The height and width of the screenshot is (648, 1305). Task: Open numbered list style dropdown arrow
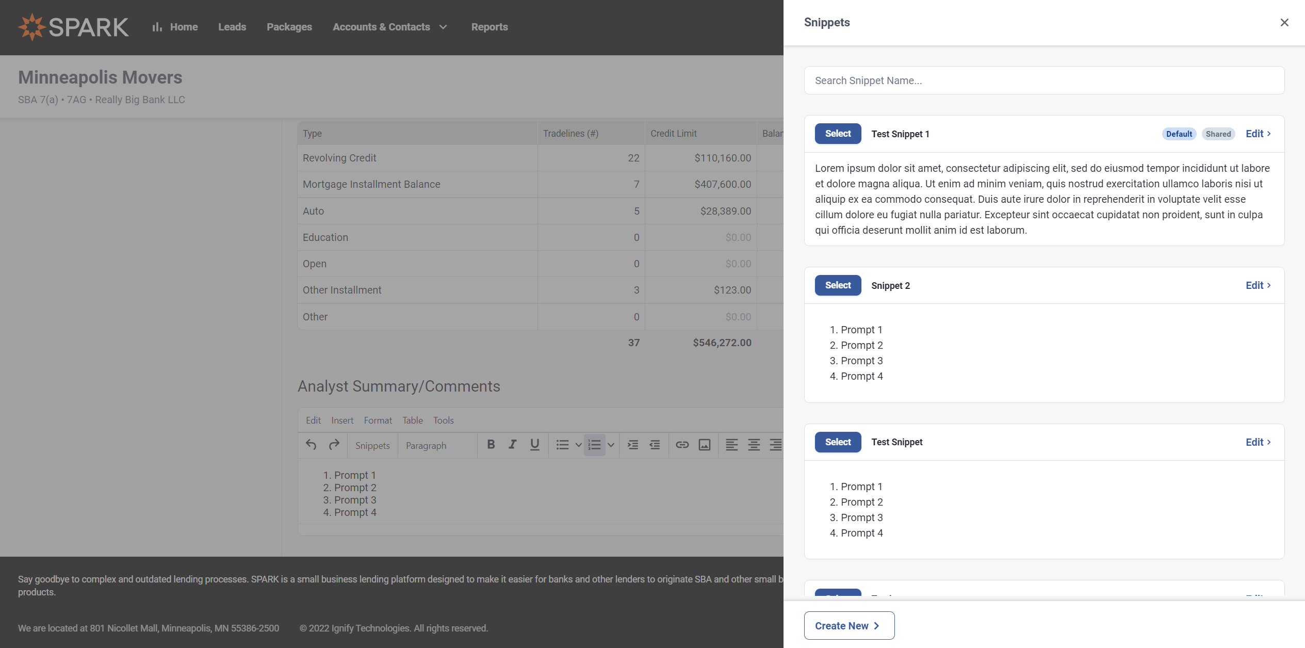[611, 445]
